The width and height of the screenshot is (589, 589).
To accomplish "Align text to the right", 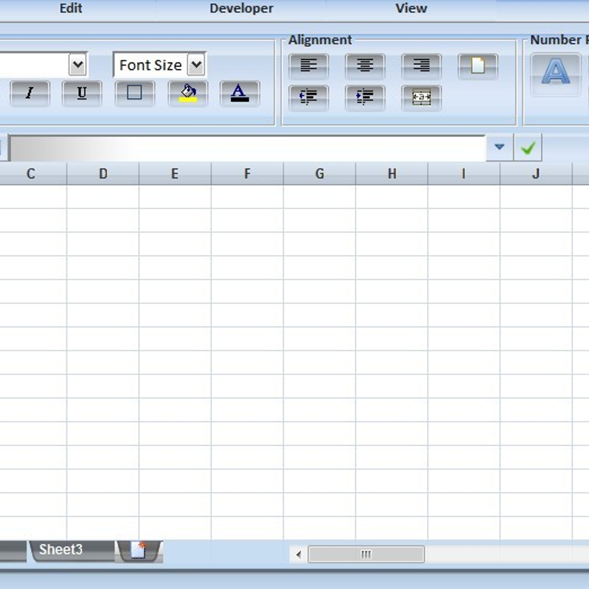I will click(421, 66).
